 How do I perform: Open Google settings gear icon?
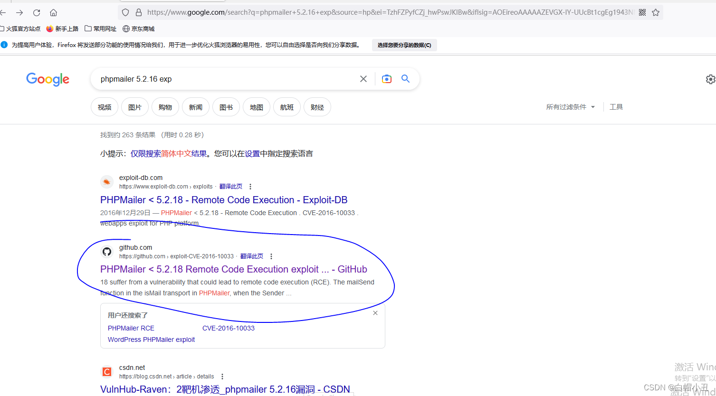710,79
